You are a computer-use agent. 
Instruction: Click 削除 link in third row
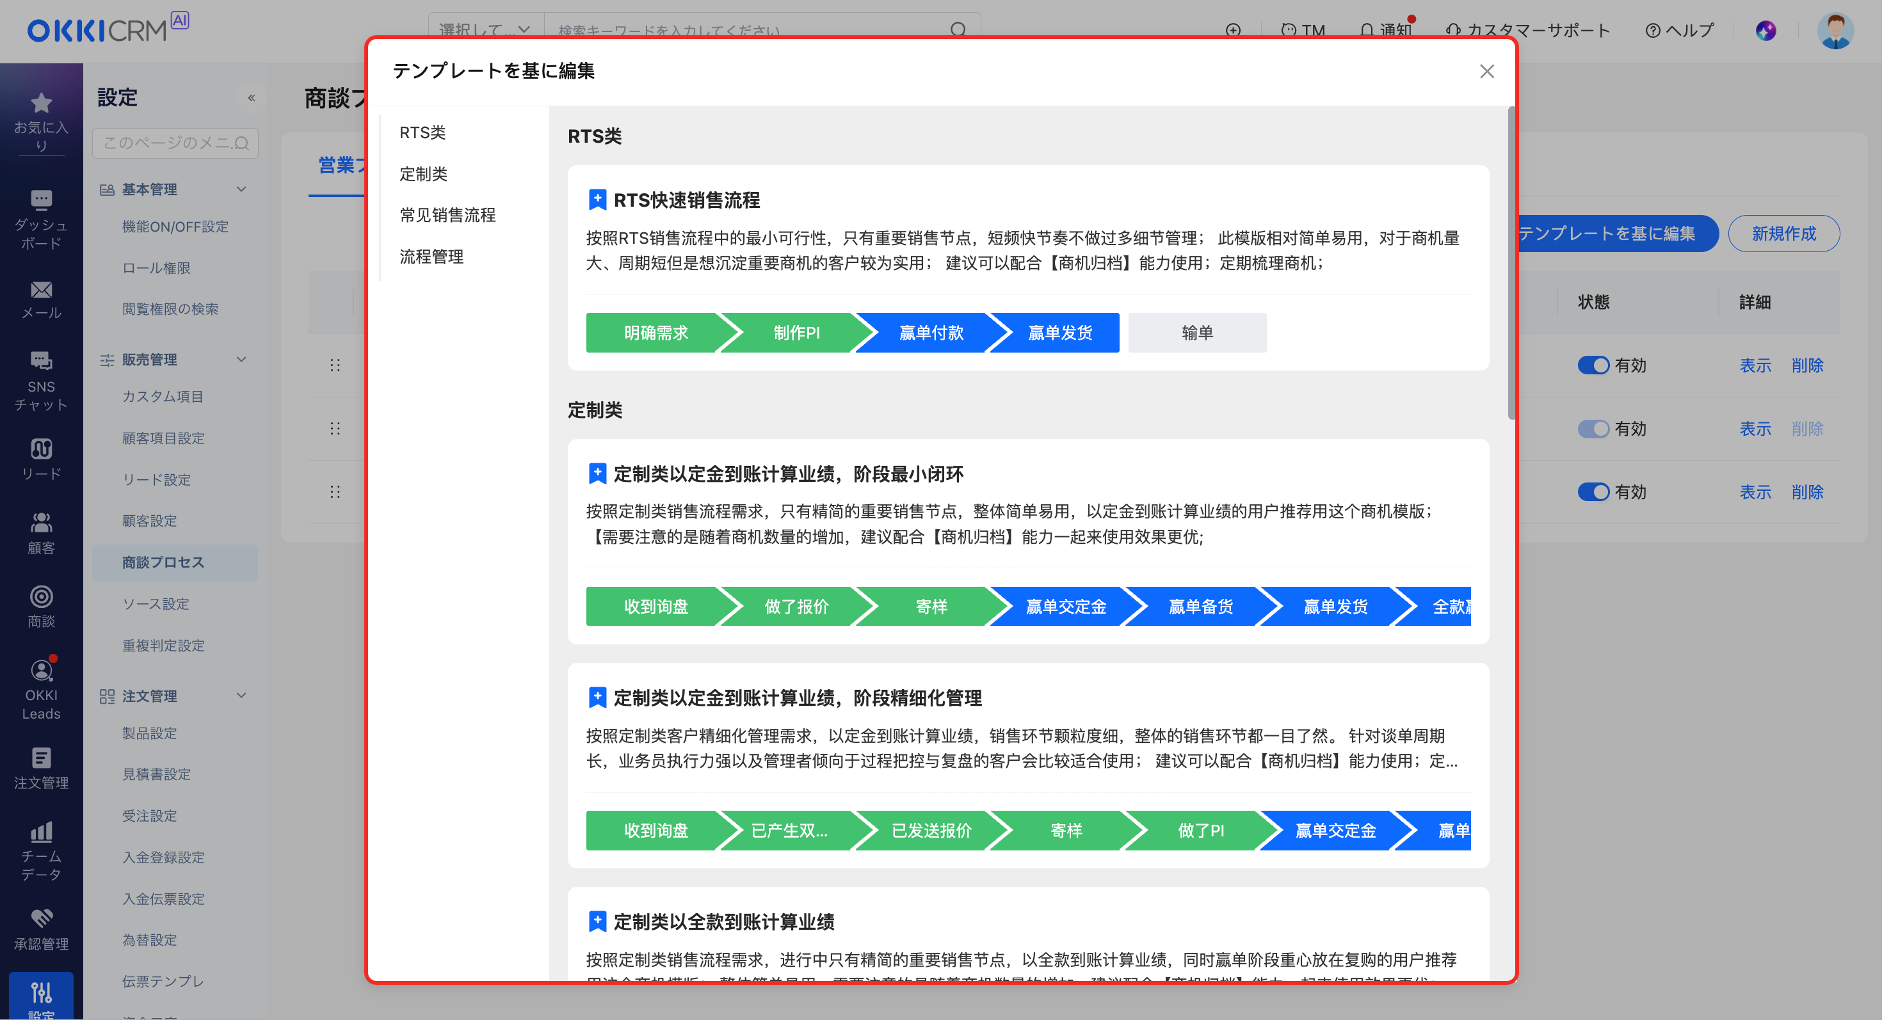point(1806,491)
